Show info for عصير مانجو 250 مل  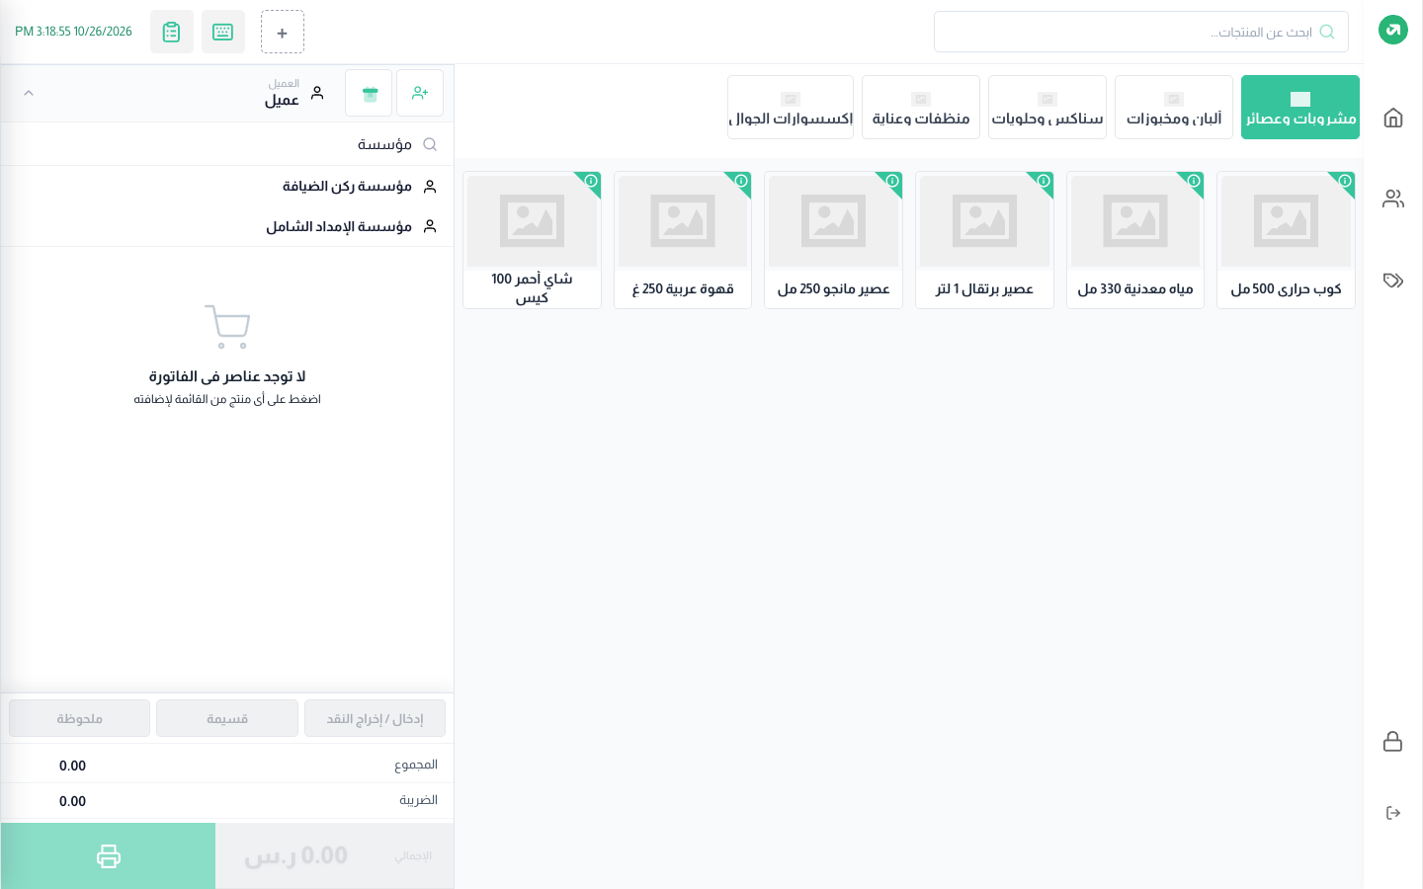(892, 181)
